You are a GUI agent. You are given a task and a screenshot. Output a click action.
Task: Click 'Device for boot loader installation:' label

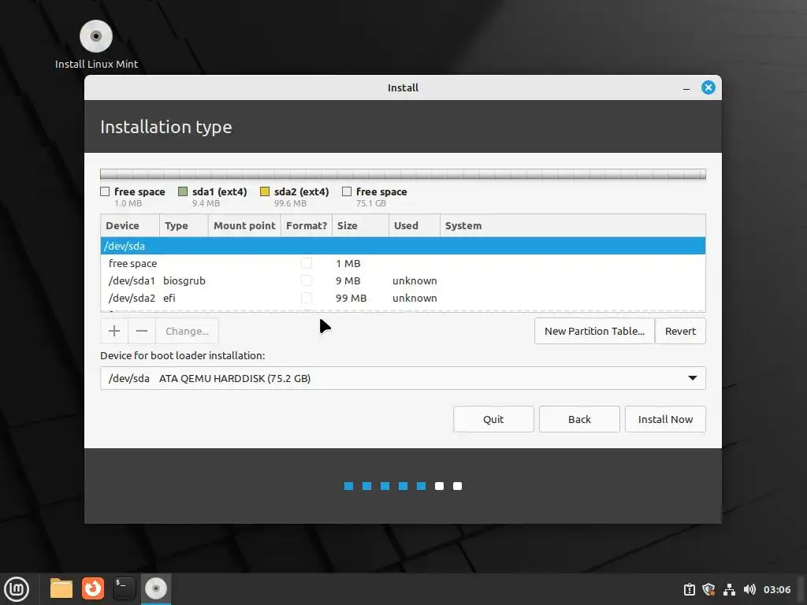(183, 355)
